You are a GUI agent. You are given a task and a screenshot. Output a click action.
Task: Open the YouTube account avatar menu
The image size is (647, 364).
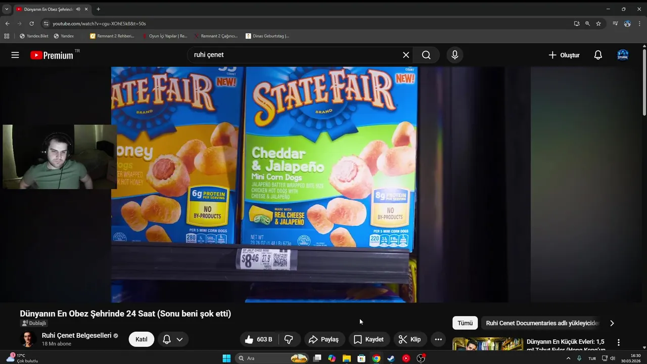click(x=623, y=55)
